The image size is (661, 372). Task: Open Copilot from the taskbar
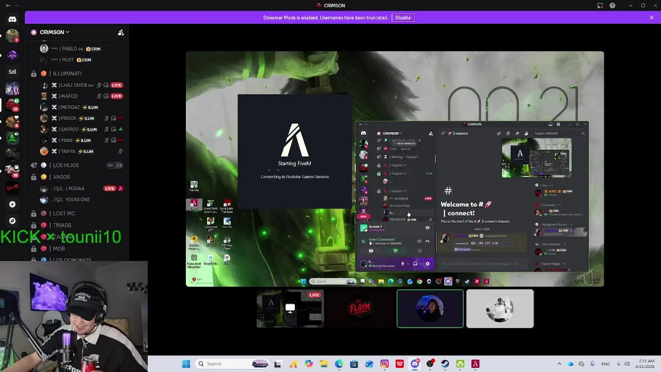pos(309,364)
